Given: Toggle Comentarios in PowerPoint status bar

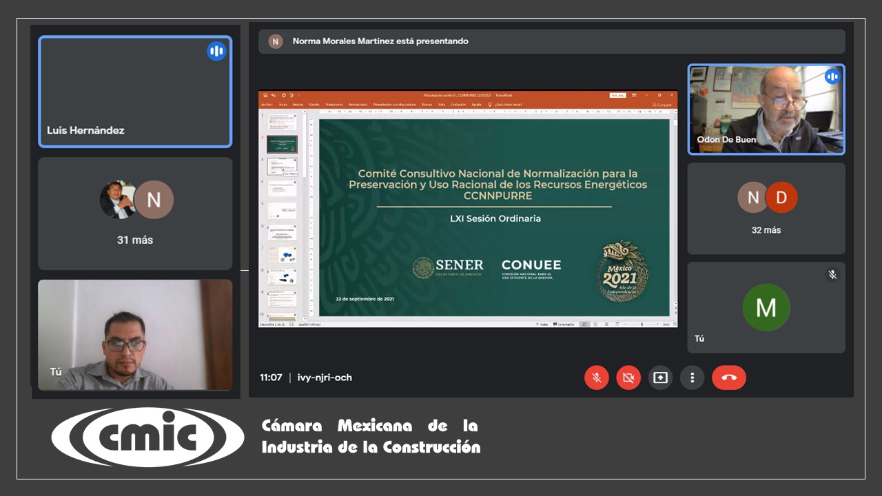Looking at the screenshot, I should (564, 324).
